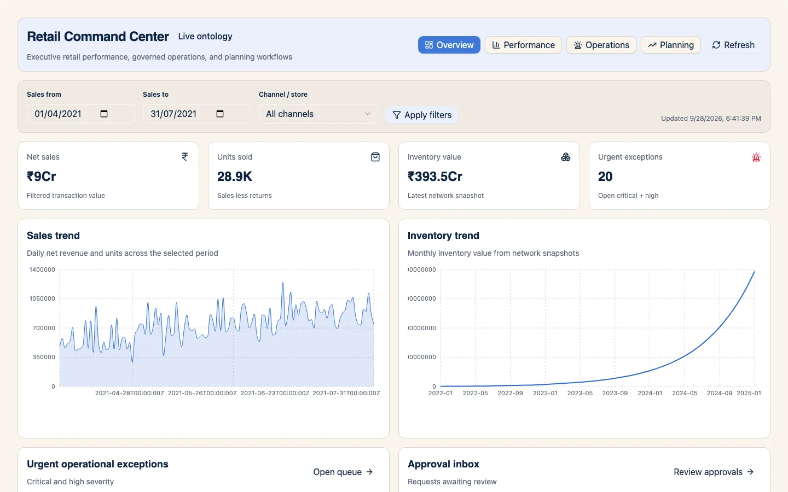The height and width of the screenshot is (492, 788).
Task: Click the arrow icon beside Review approvals
Action: pyautogui.click(x=750, y=472)
